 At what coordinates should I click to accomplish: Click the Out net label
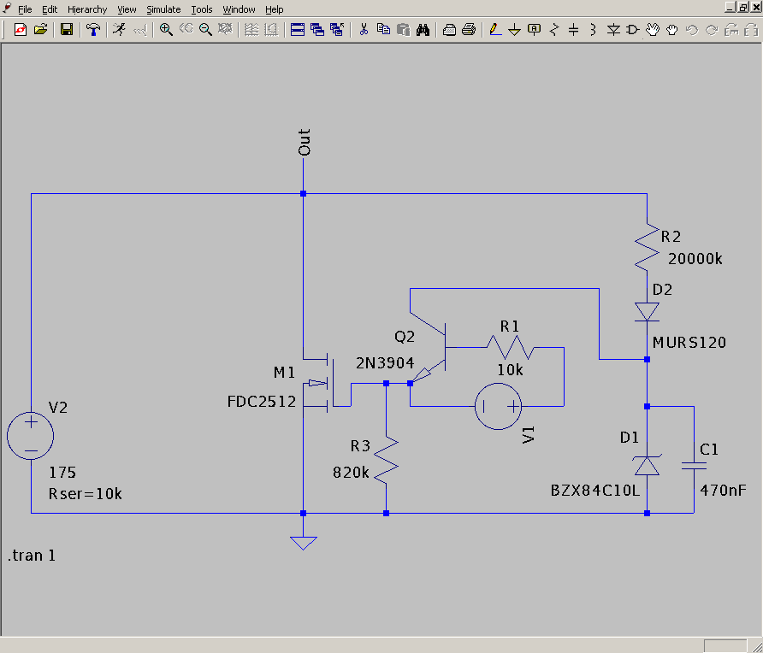pyautogui.click(x=305, y=143)
